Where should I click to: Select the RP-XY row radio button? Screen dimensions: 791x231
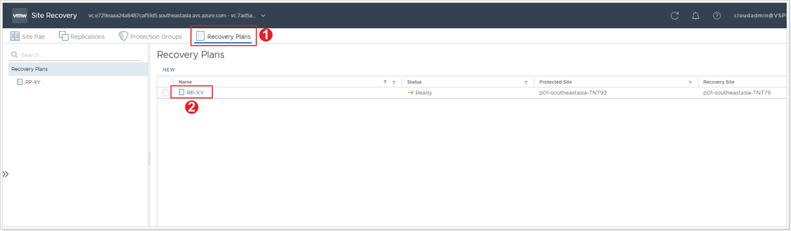[x=165, y=93]
